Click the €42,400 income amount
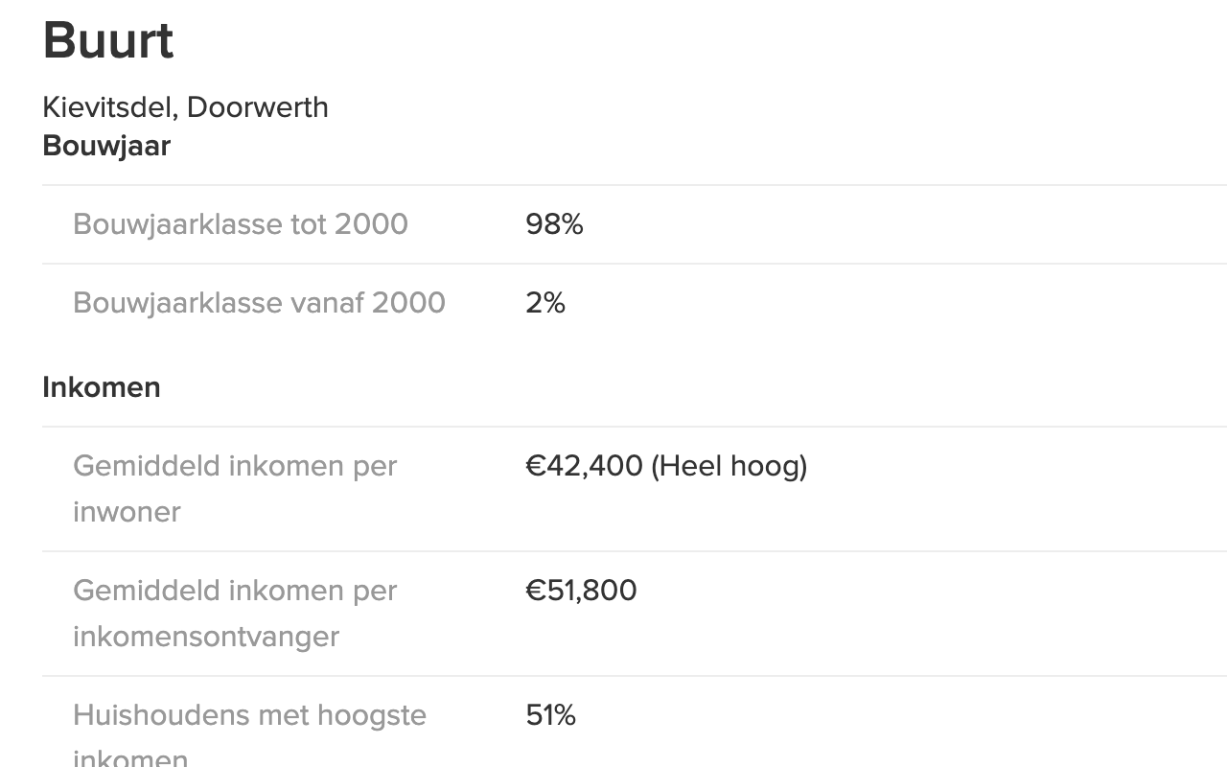Screen dimensions: 1227x767 click(584, 466)
